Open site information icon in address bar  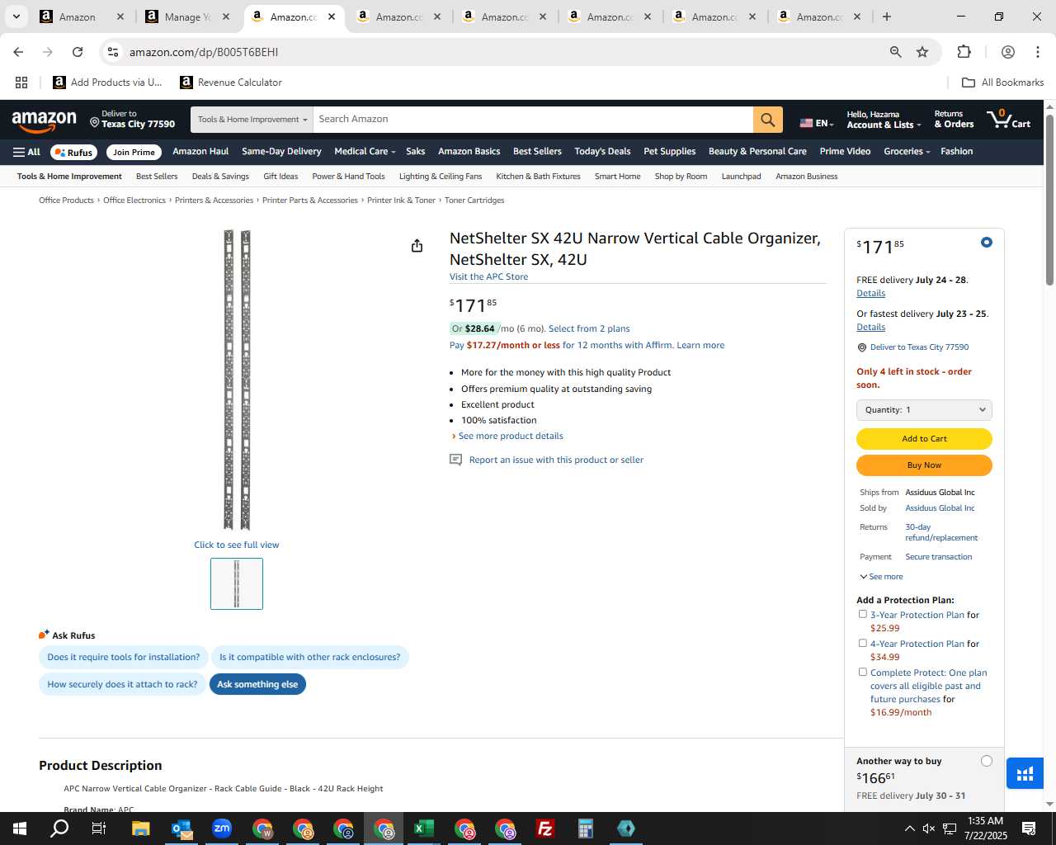(x=113, y=52)
